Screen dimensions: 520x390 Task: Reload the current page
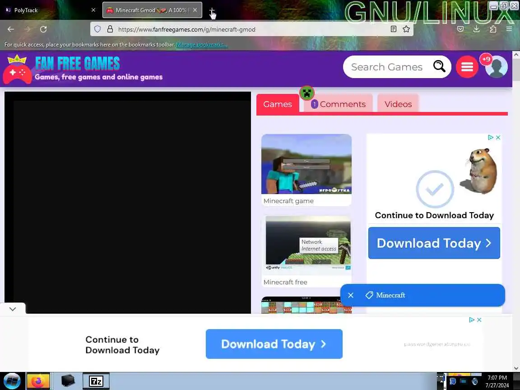click(43, 29)
